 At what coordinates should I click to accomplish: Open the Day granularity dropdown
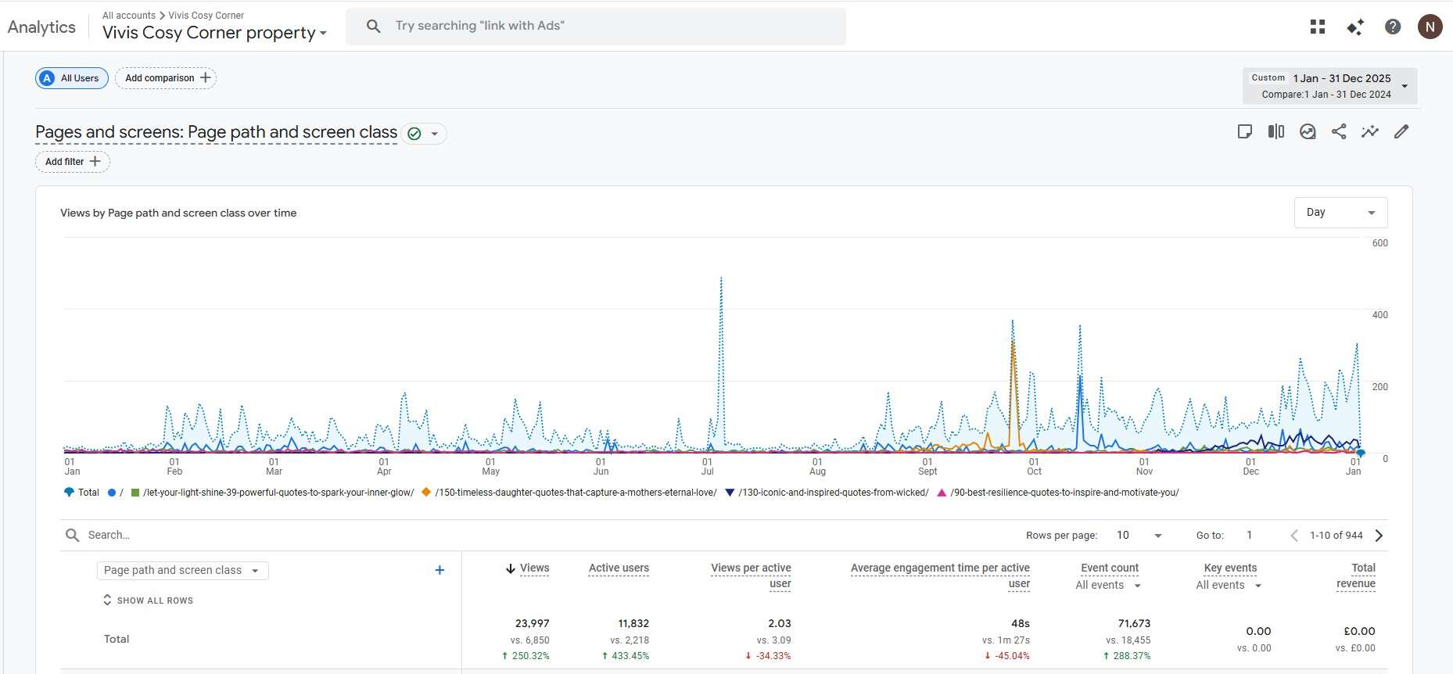pyautogui.click(x=1340, y=213)
